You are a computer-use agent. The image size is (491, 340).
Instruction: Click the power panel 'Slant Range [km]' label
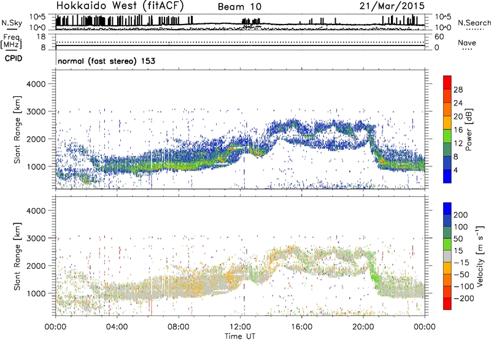17,129
